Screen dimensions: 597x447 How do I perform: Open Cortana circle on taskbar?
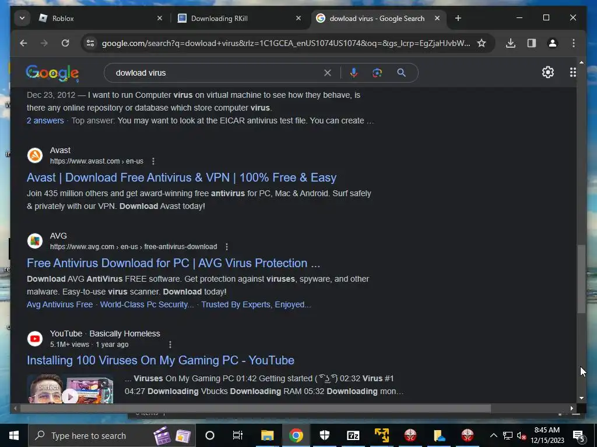pyautogui.click(x=210, y=435)
